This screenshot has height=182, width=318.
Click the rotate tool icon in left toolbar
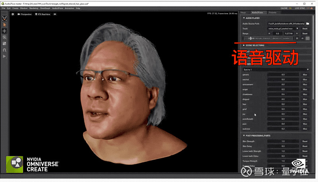point(4,37)
